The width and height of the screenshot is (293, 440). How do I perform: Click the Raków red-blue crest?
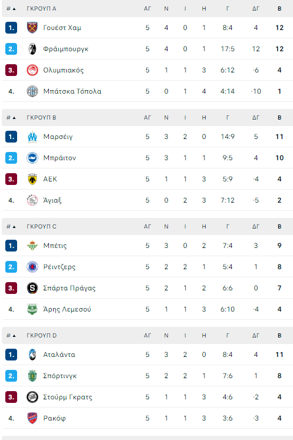coord(32,418)
